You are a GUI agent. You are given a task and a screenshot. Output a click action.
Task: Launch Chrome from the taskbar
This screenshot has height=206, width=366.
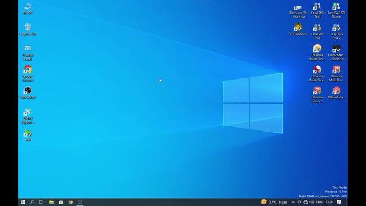[70, 202]
